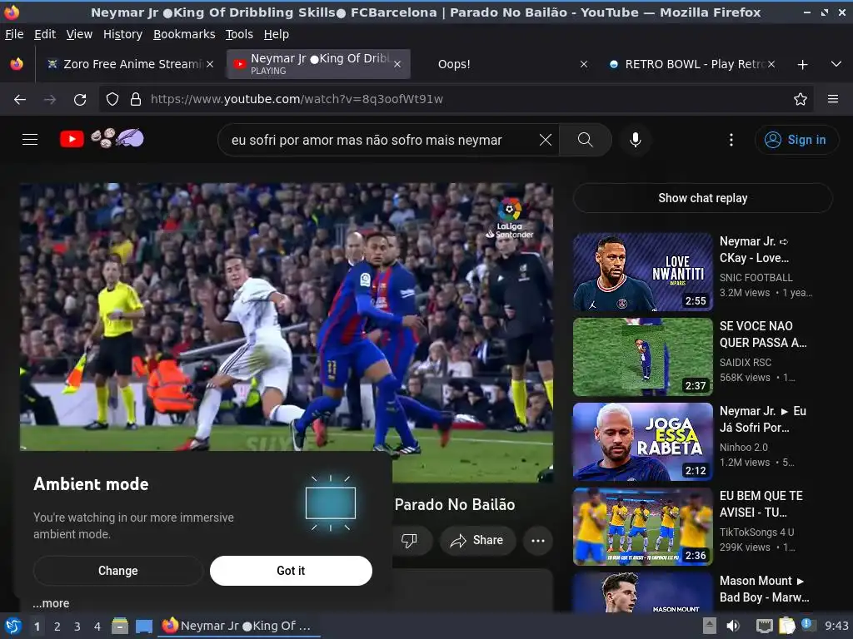This screenshot has width=853, height=639.
Task: Clear the YouTube search text
Action: click(545, 140)
